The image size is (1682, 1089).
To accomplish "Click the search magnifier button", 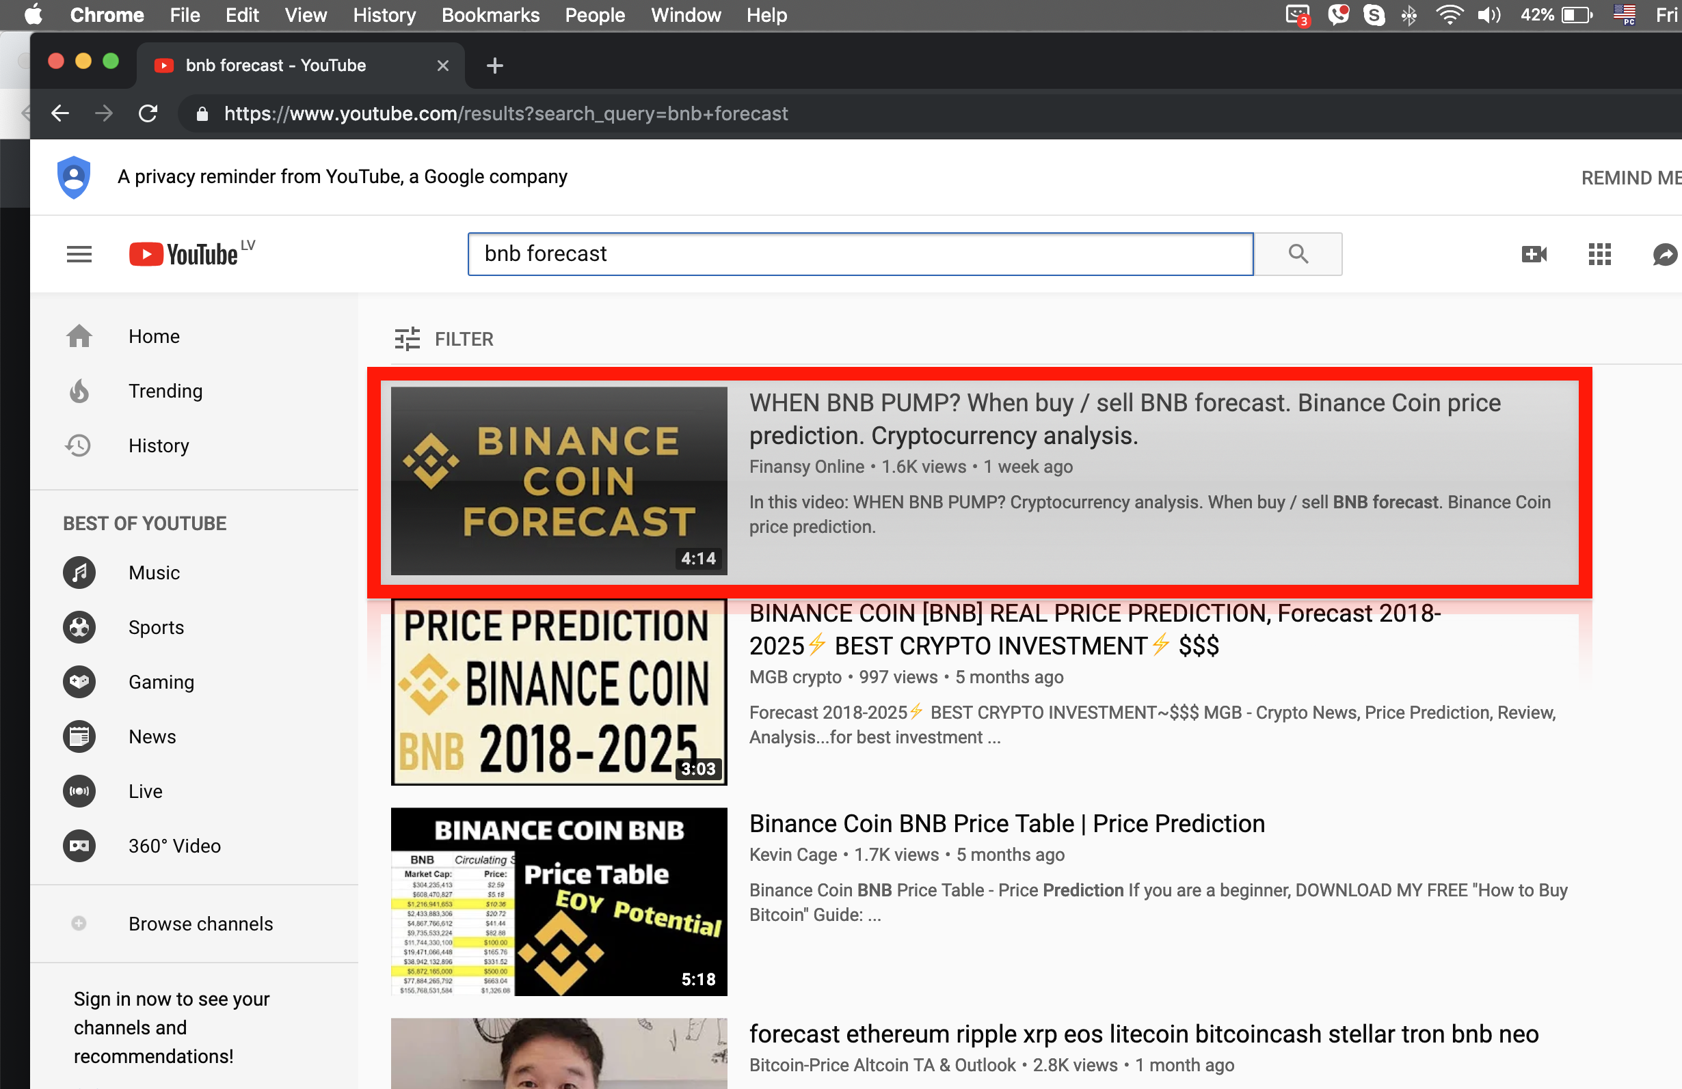I will pos(1298,254).
